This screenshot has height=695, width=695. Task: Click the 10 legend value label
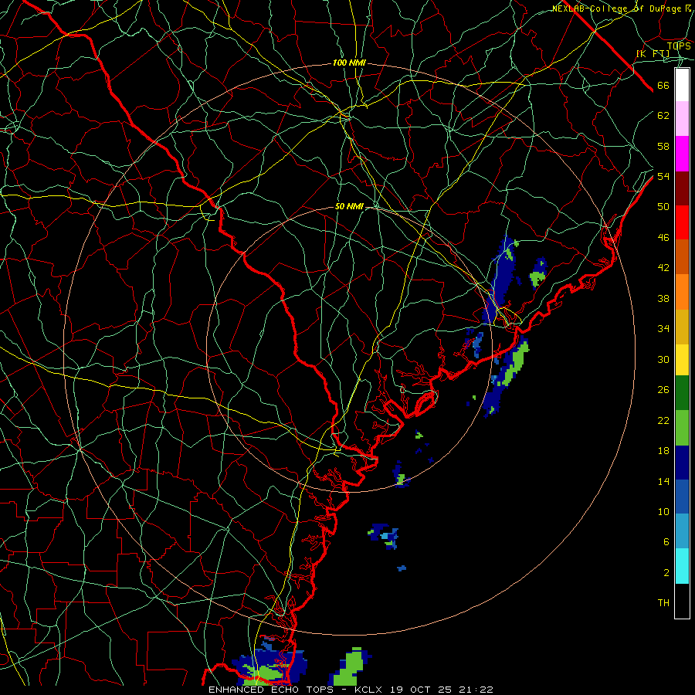[663, 512]
